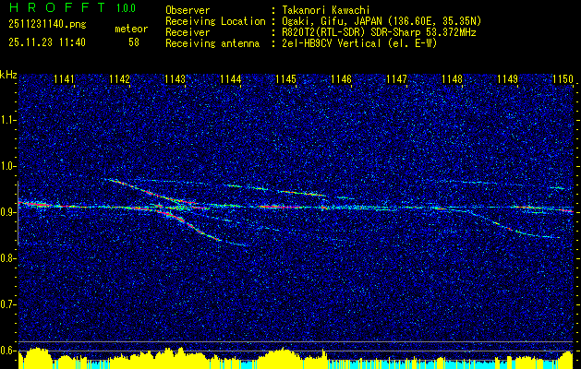Click the Receiving Location label
This screenshot has height=369, width=581.
coord(215,22)
